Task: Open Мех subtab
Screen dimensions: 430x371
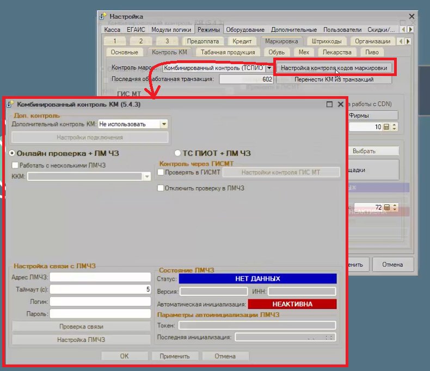Action: 304,52
